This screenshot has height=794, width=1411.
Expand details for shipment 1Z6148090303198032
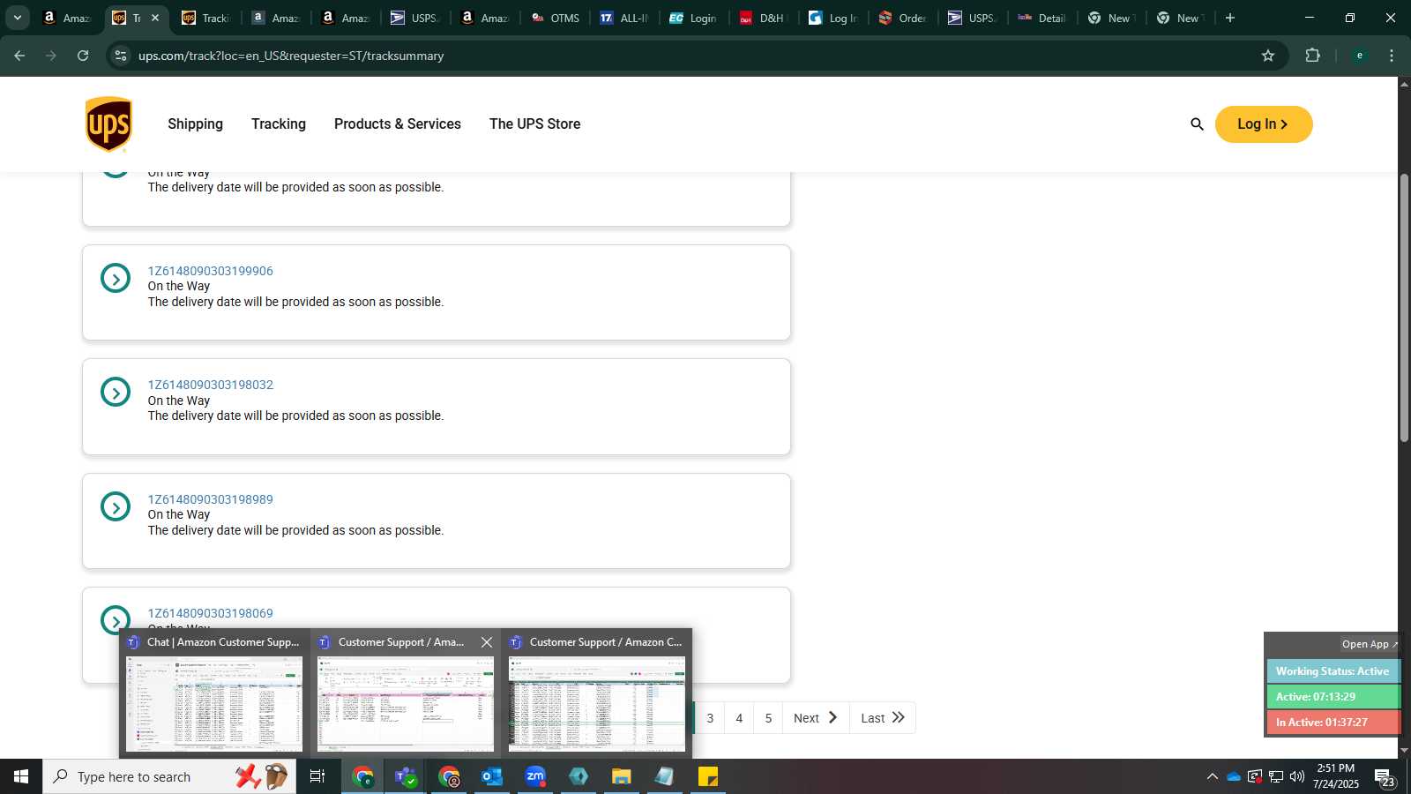point(116,392)
